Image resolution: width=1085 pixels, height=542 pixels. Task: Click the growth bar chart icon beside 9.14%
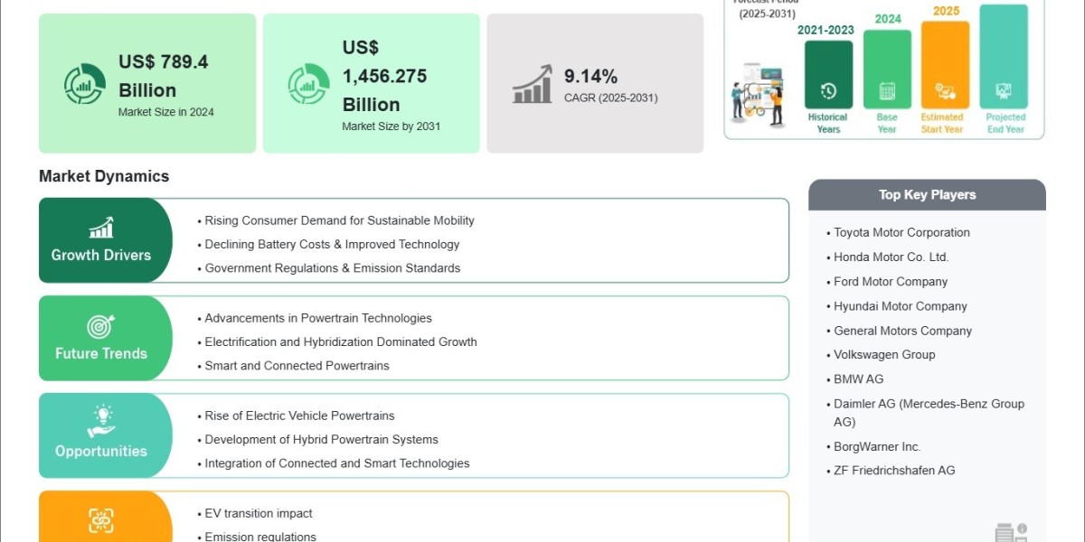point(533,83)
